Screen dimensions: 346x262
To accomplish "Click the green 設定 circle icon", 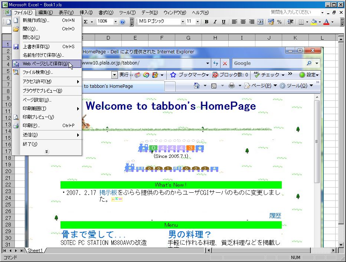I will pyautogui.click(x=302, y=75).
